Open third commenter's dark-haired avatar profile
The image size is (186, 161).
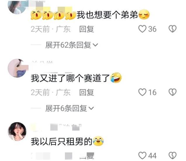click(17, 131)
